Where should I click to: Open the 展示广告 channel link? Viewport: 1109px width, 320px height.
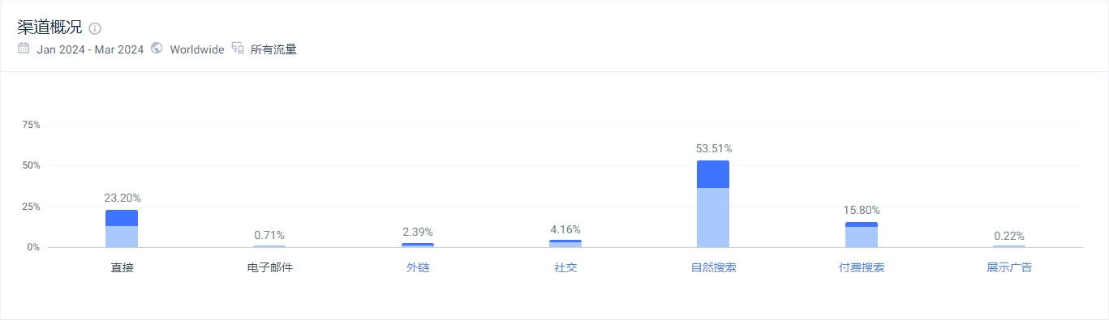click(1009, 267)
